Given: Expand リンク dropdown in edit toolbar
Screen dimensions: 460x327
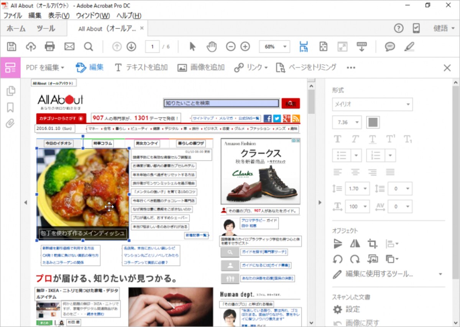Looking at the screenshot, I should (x=251, y=68).
